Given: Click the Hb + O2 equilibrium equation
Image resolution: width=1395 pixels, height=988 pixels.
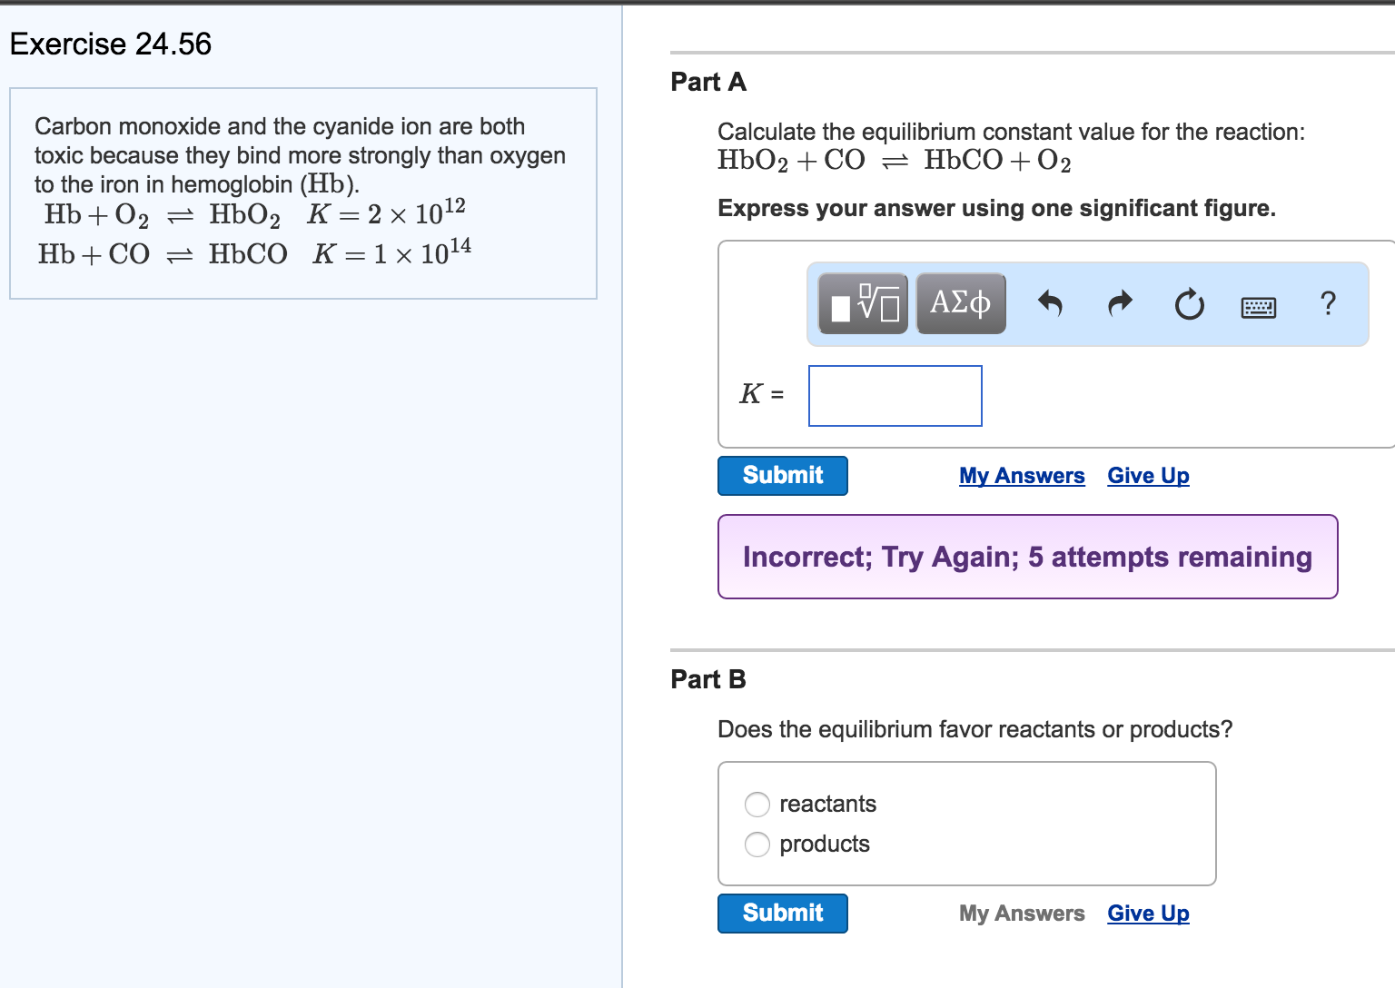Looking at the screenshot, I should tap(255, 214).
